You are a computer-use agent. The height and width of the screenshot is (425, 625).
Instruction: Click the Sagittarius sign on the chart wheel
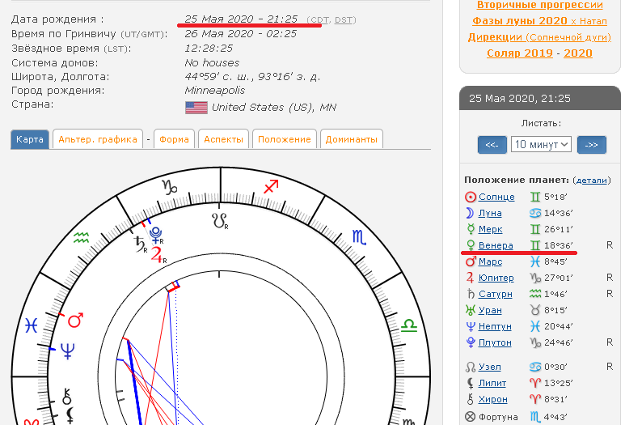tap(271, 186)
